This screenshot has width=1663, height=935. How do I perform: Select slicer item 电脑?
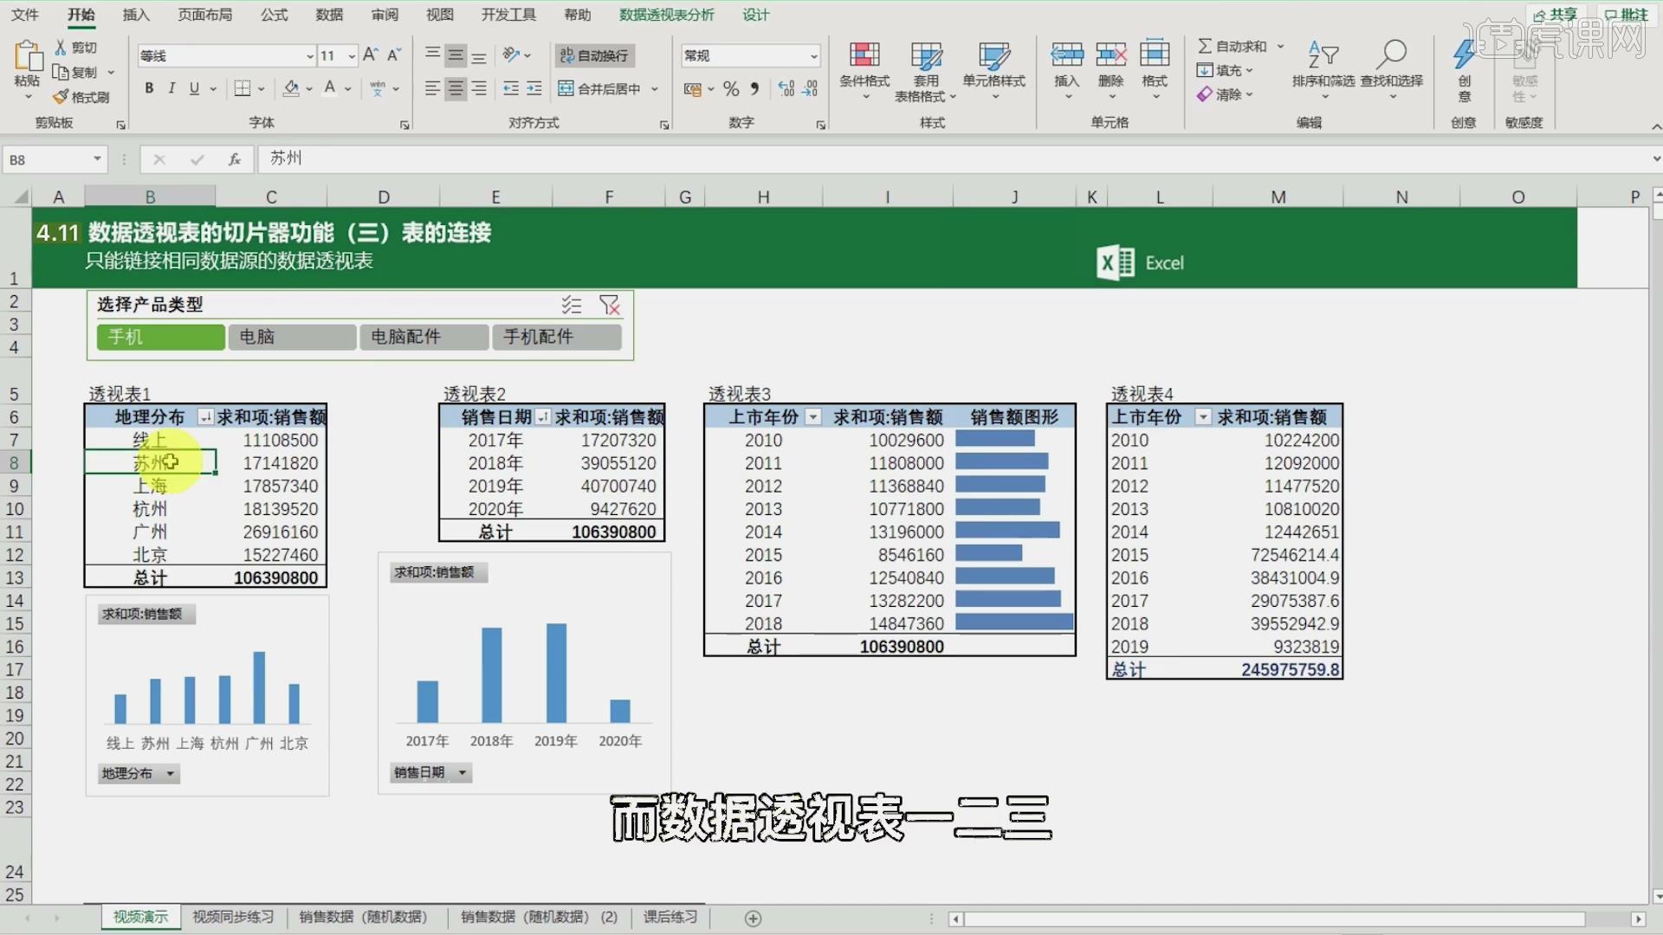(292, 337)
